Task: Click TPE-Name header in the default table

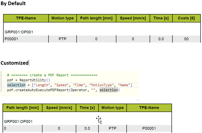Action: pos(26,18)
